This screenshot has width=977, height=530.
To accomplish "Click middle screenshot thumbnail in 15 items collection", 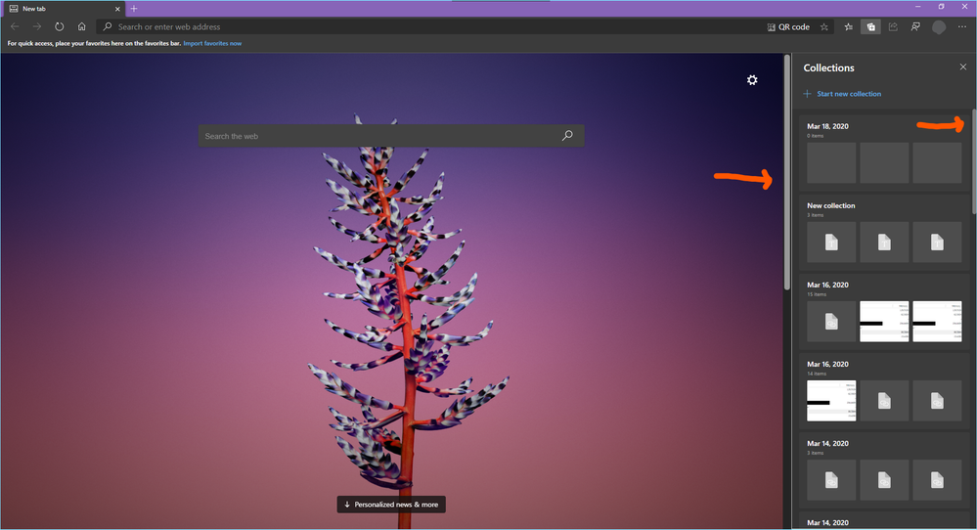I will point(884,322).
